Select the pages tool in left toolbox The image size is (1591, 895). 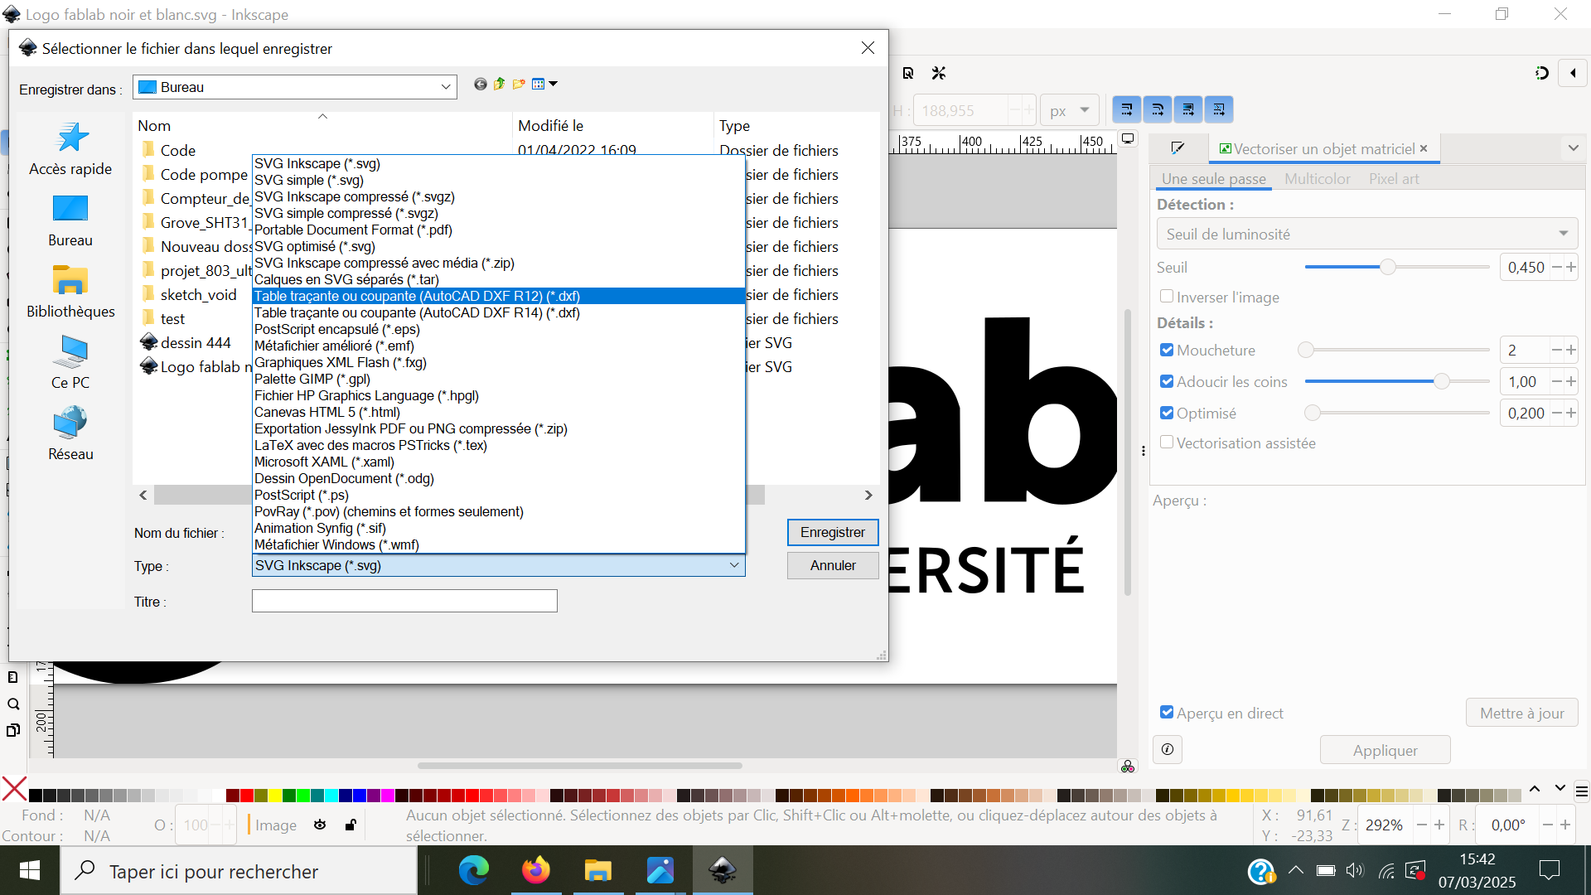(x=13, y=730)
